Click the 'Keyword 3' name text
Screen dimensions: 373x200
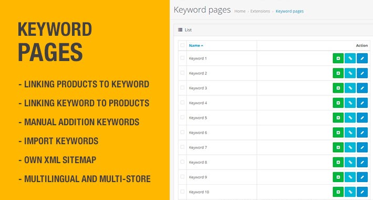198,88
